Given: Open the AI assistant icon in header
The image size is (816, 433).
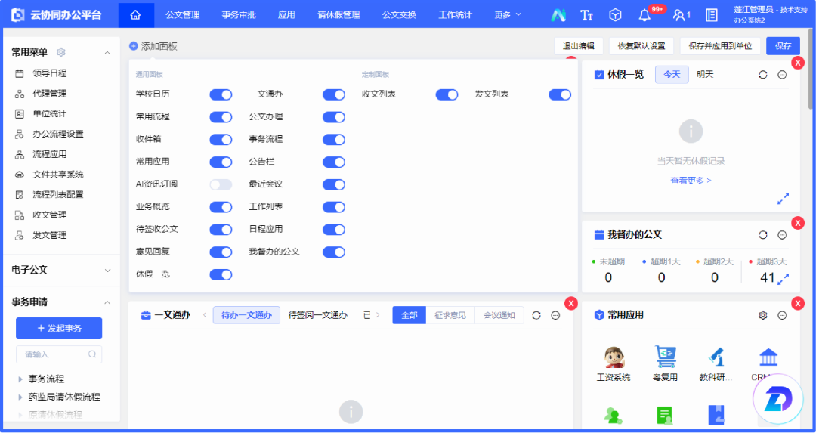Looking at the screenshot, I should coord(559,15).
